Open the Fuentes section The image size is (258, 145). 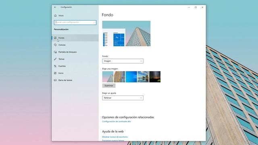point(62,66)
